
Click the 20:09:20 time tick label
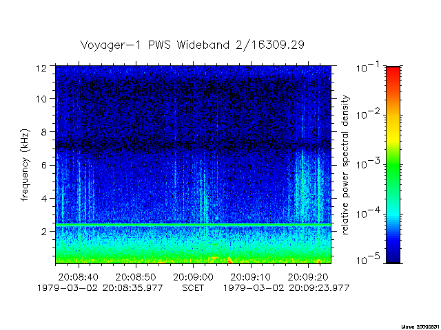click(x=308, y=277)
